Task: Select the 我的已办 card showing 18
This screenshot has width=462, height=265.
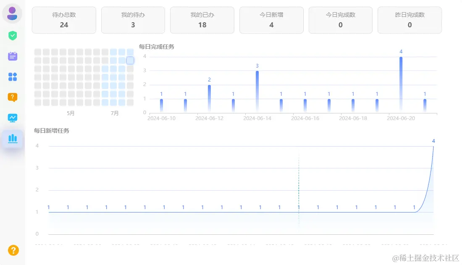Action: 202,20
